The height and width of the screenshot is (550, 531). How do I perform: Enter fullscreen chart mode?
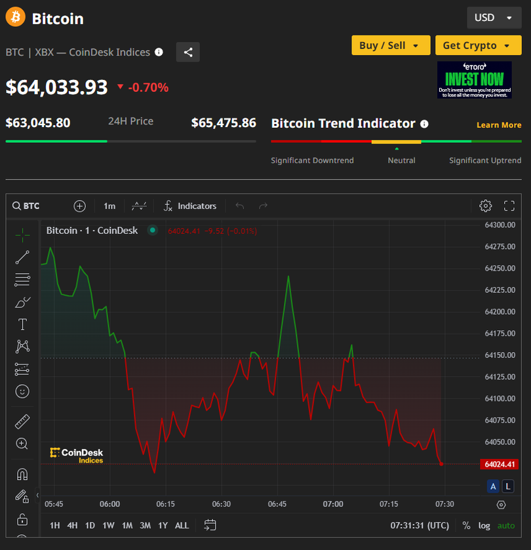coord(509,206)
